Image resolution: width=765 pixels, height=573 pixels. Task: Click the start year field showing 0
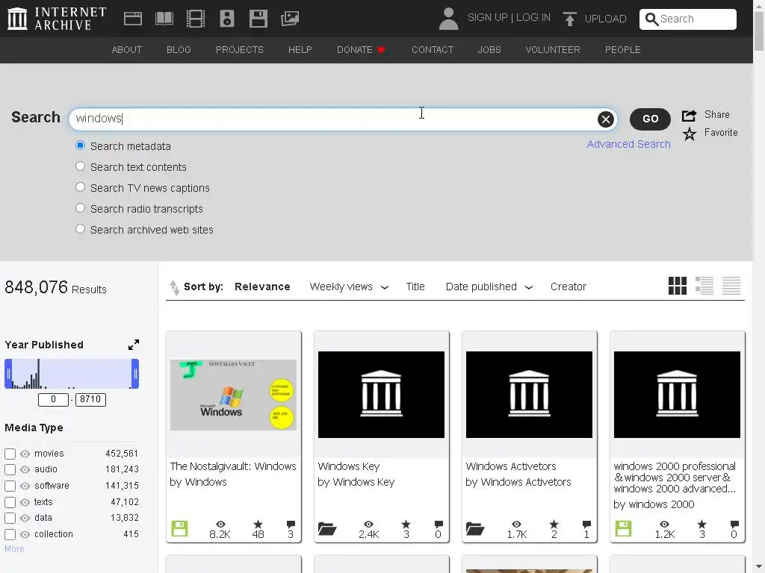53,400
